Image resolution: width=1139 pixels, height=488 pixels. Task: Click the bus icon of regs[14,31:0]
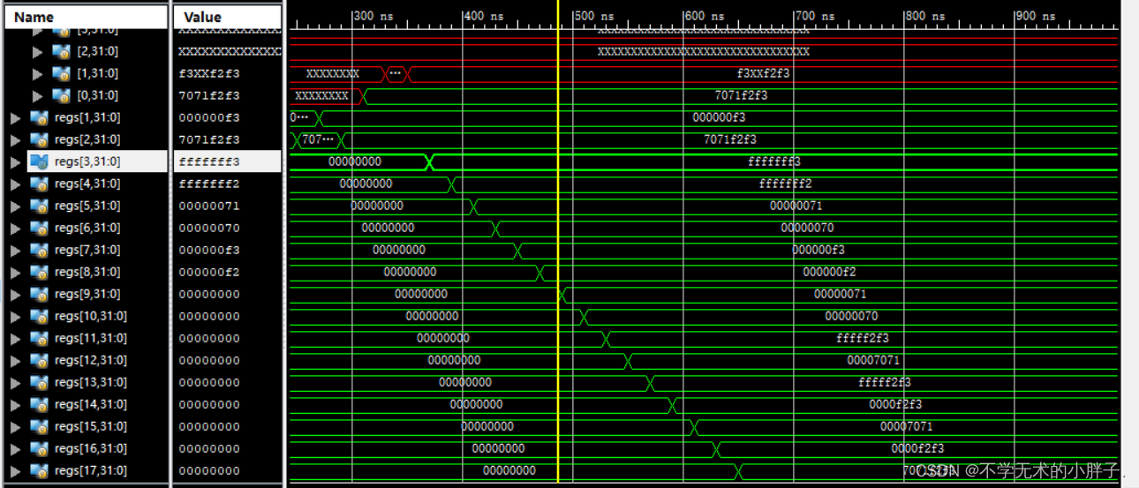point(39,404)
